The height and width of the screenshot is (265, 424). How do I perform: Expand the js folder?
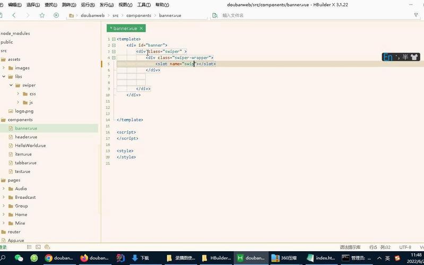tap(18, 102)
